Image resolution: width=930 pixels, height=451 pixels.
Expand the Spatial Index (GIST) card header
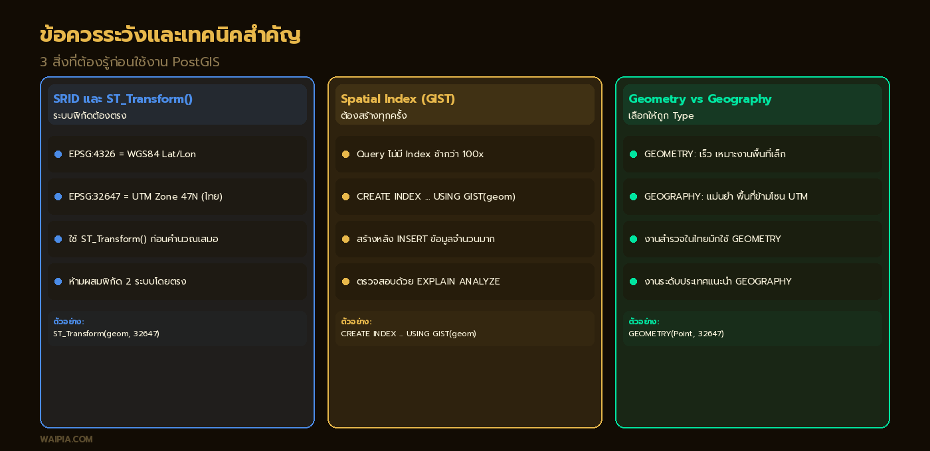click(464, 105)
